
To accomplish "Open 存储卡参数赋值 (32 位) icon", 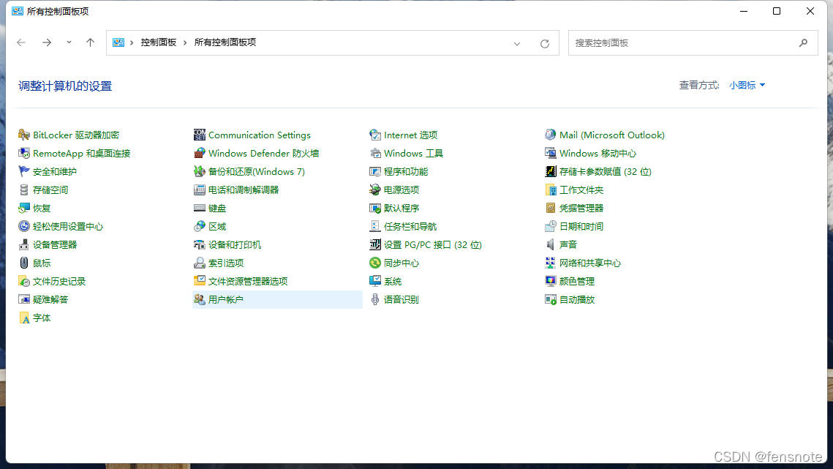I will pos(551,171).
